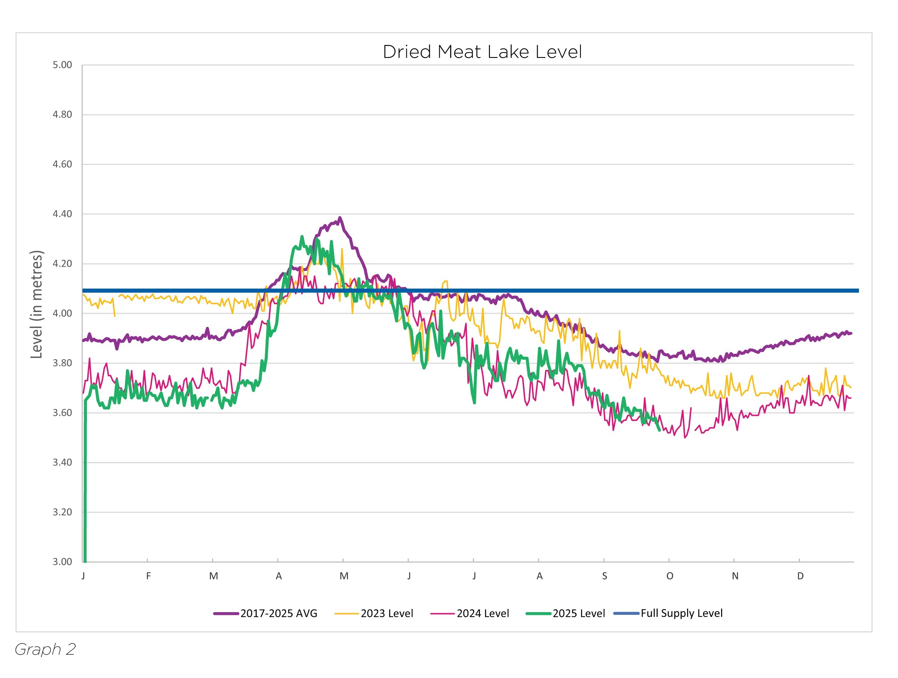This screenshot has height=678, width=898.
Task: Click the yellow 2023 legend line swatch
Action: [x=346, y=614]
